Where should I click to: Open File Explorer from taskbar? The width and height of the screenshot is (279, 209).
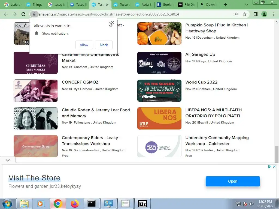24,204
